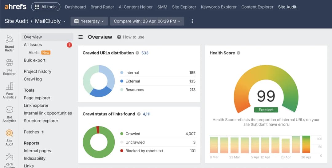Click the Uncrawled legend row

click(x=158, y=142)
